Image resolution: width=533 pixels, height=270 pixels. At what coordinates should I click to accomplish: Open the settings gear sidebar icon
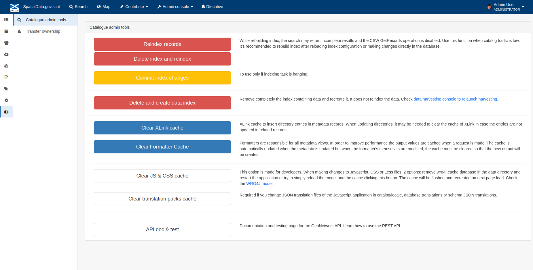6,100
